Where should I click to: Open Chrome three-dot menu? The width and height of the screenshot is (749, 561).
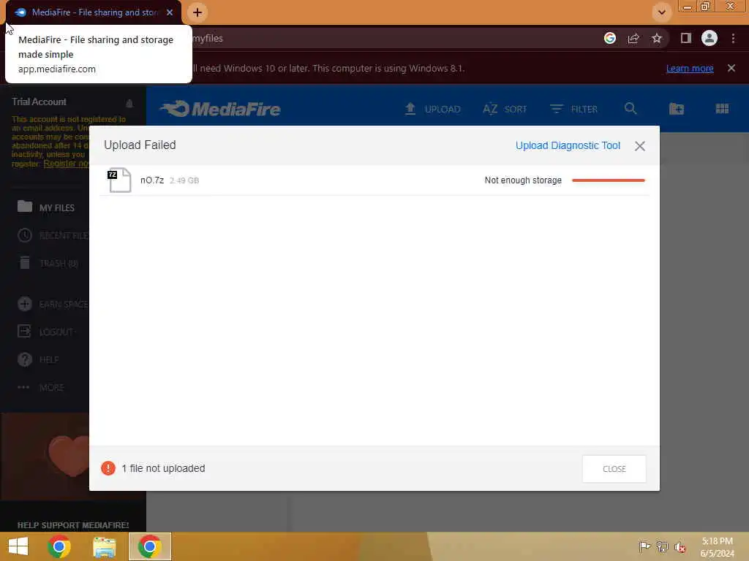[733, 38]
